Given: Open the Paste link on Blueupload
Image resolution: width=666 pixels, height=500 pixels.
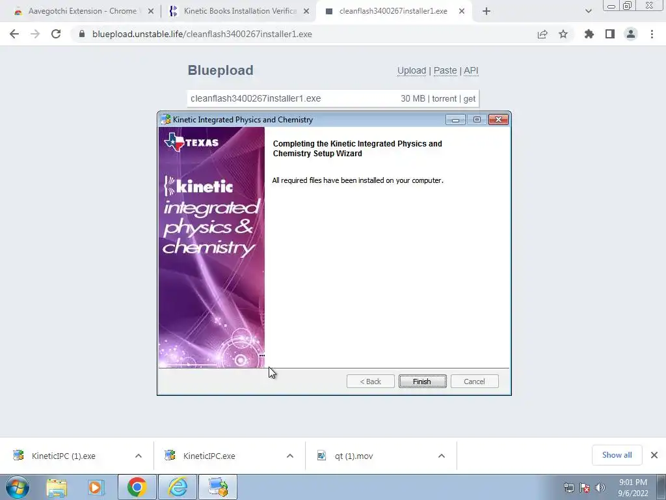Looking at the screenshot, I should pos(445,70).
